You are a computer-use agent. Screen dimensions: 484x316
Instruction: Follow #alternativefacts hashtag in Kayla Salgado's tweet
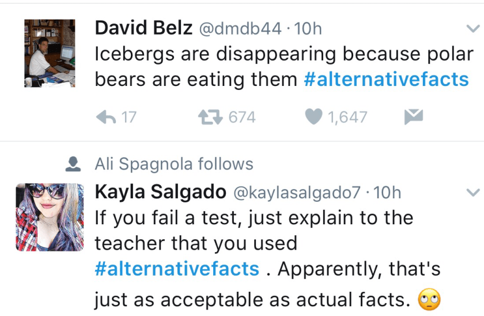click(x=177, y=269)
